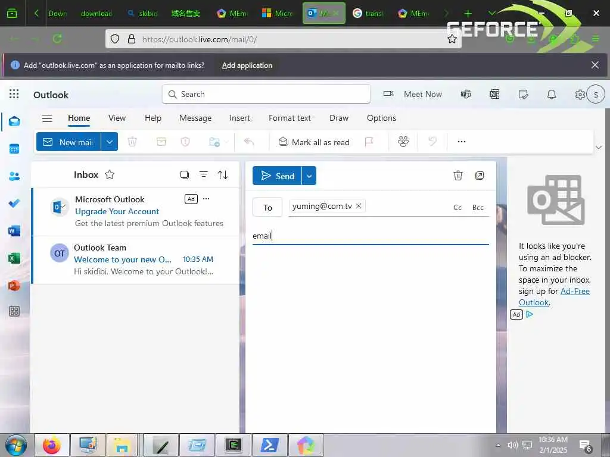Open Mail in the left sidebar

point(14,121)
